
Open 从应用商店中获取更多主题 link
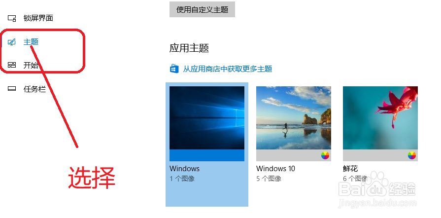(x=228, y=69)
